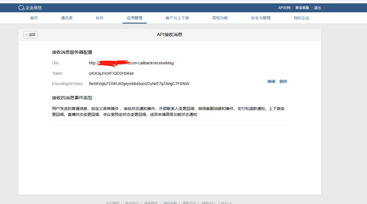Contact customer service via 联系客服
This screenshot has width=367, height=204.
click(302, 8)
